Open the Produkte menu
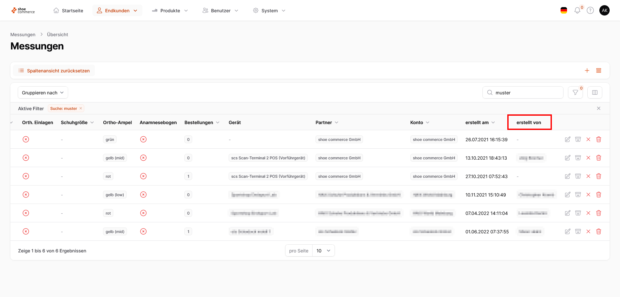Viewport: 620px width, 297px height. [x=170, y=11]
